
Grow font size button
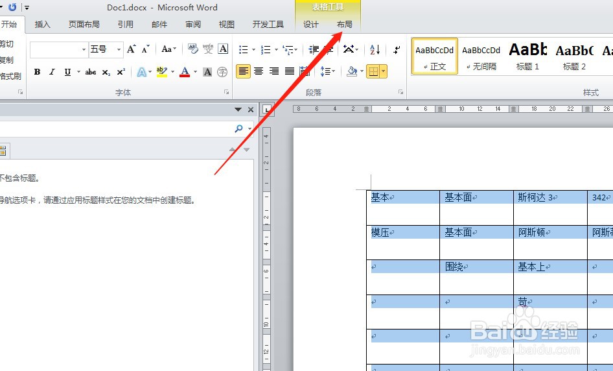[x=132, y=49]
